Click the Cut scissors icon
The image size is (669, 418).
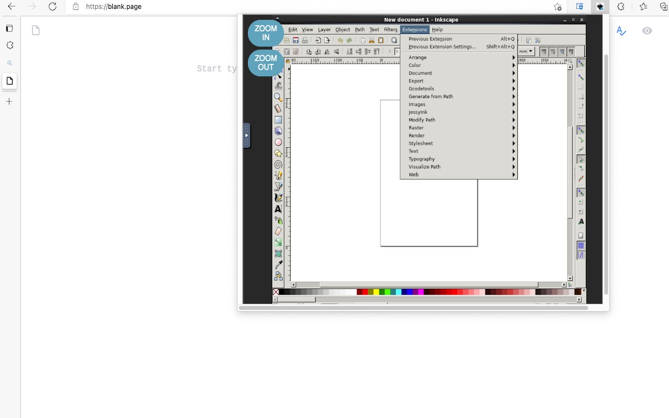coord(372,40)
